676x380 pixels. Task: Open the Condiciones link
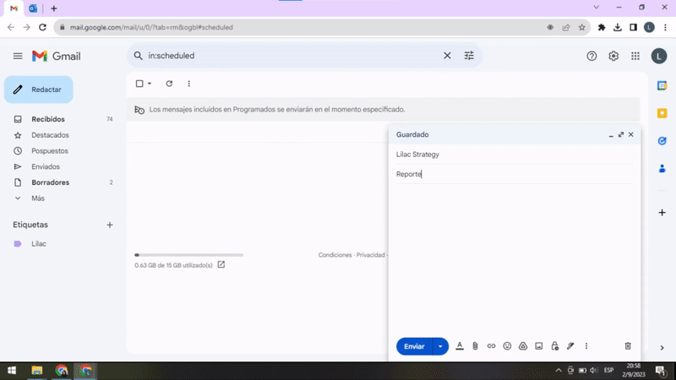pyautogui.click(x=335, y=255)
